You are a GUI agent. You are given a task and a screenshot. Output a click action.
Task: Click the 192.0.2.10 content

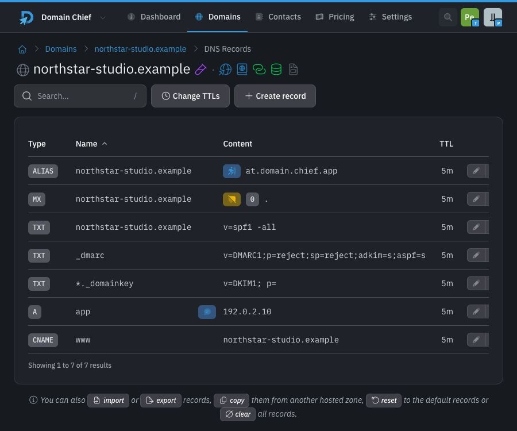pos(247,311)
